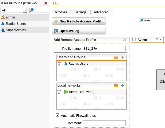Click the SuperAdmins group icon
The image size is (165, 128).
3,30
